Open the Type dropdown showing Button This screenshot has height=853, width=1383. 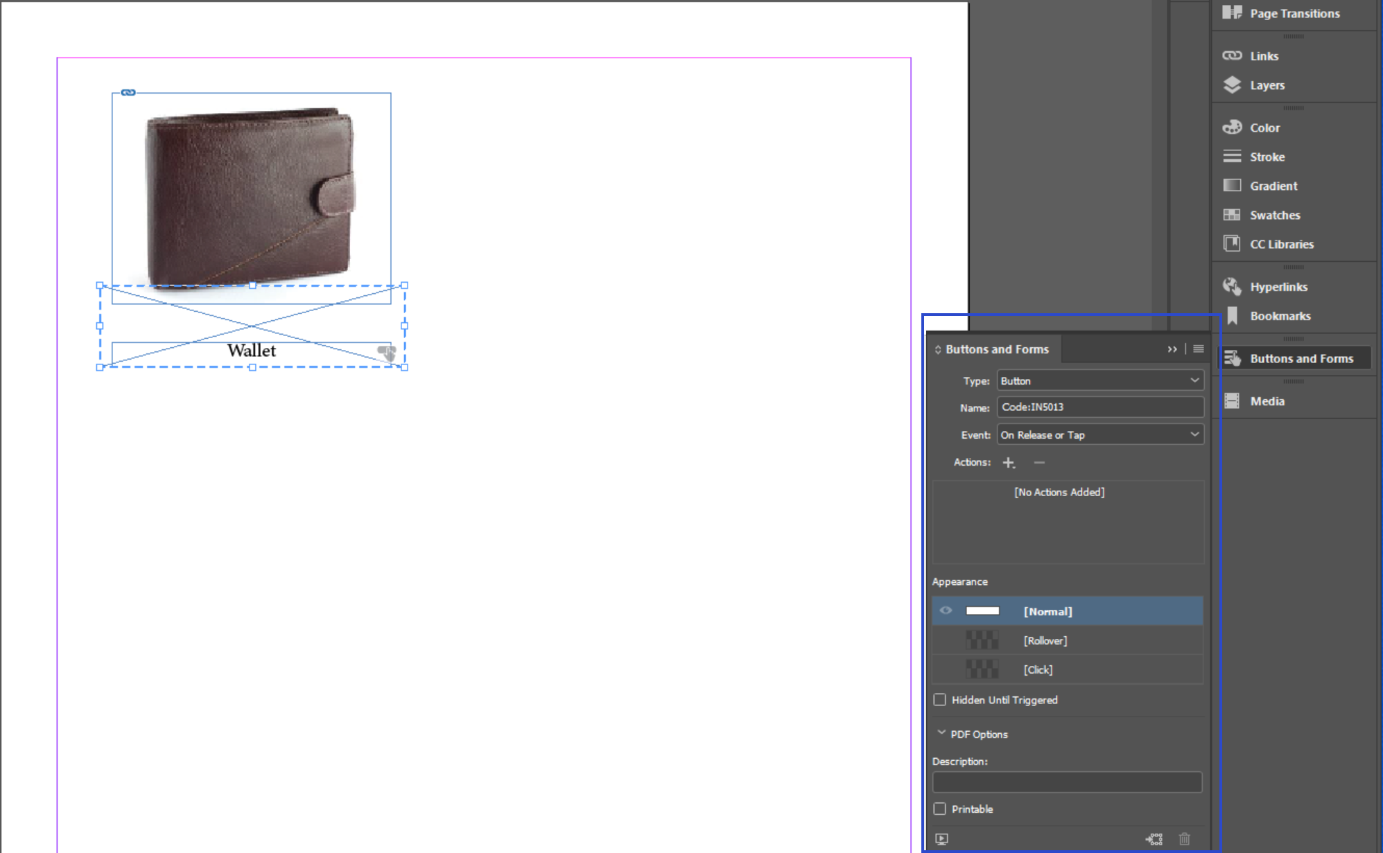point(1100,380)
